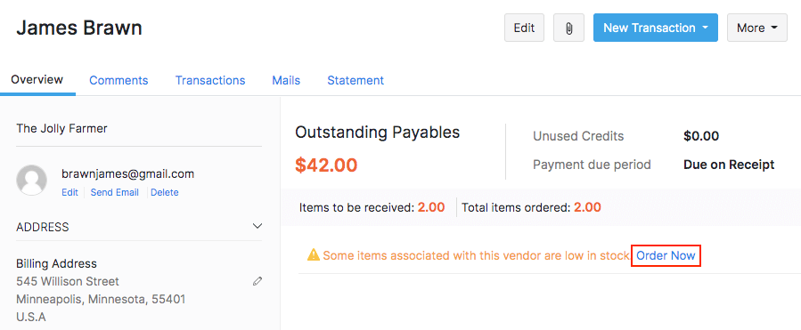
Task: Select the Overview tab
Action: coord(37,79)
